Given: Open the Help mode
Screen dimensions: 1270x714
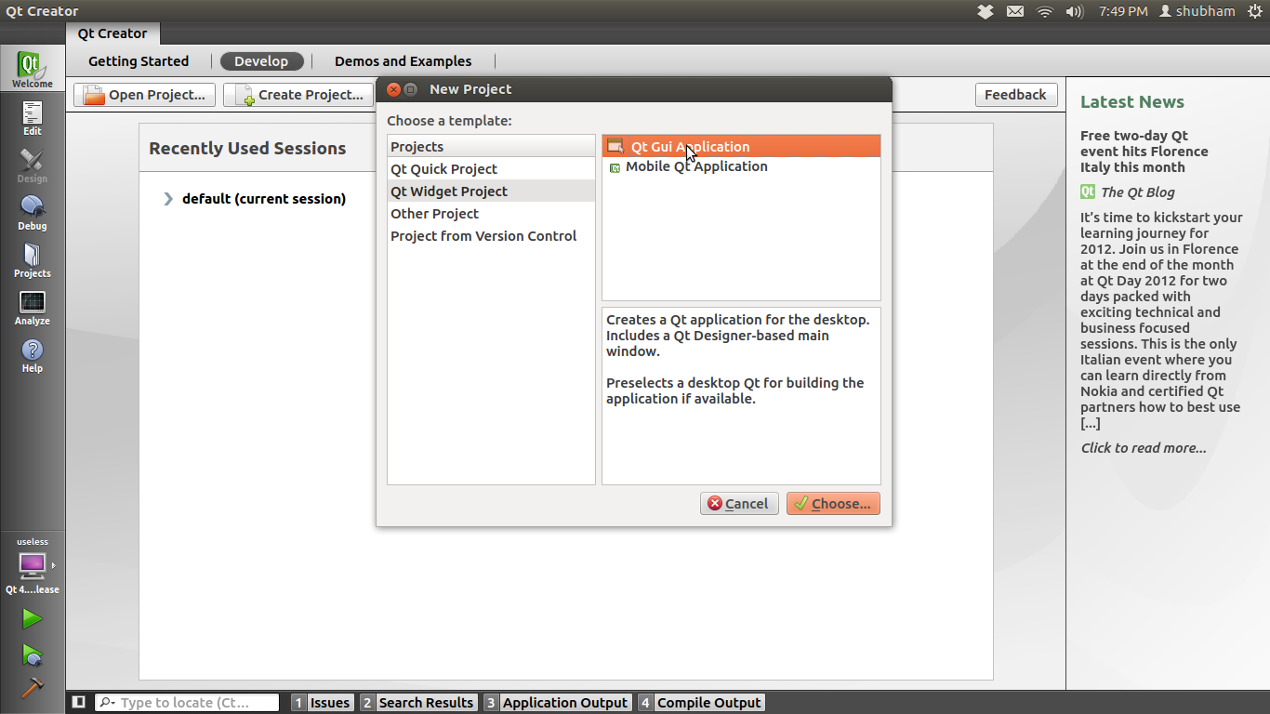Looking at the screenshot, I should 32,355.
